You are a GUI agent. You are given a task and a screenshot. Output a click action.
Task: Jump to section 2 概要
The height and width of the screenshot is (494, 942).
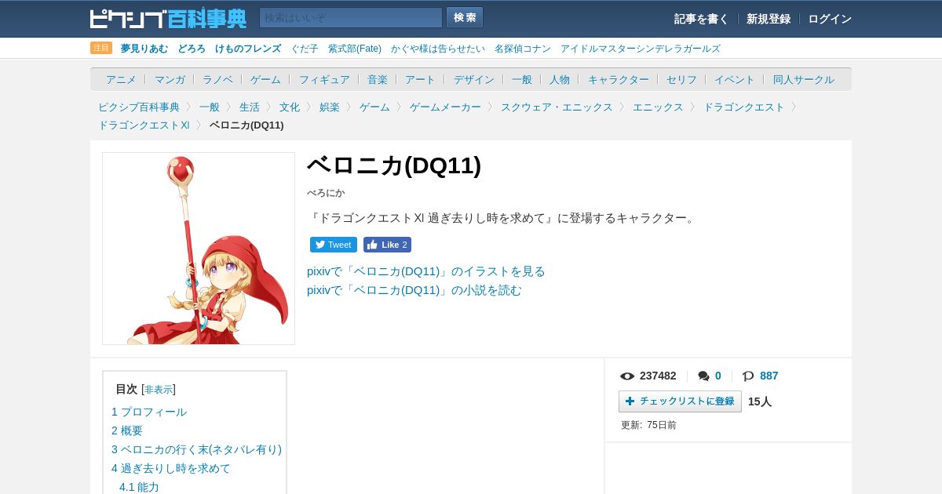point(127,430)
